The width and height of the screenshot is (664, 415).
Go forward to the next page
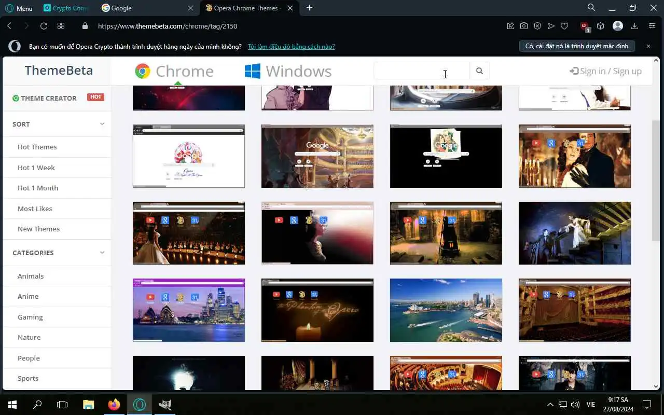tap(26, 26)
